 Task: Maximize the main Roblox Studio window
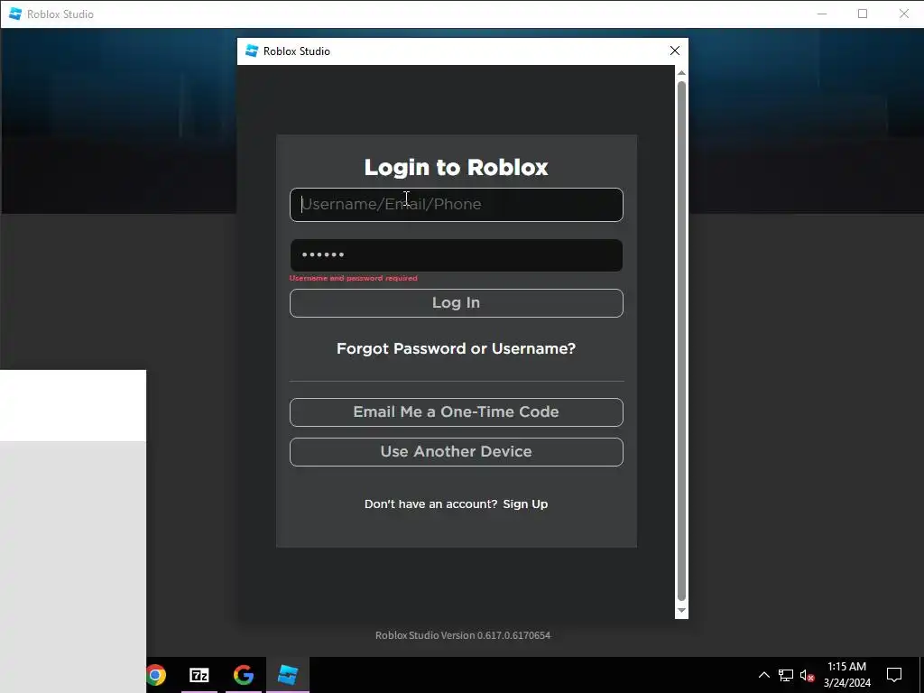click(x=863, y=14)
